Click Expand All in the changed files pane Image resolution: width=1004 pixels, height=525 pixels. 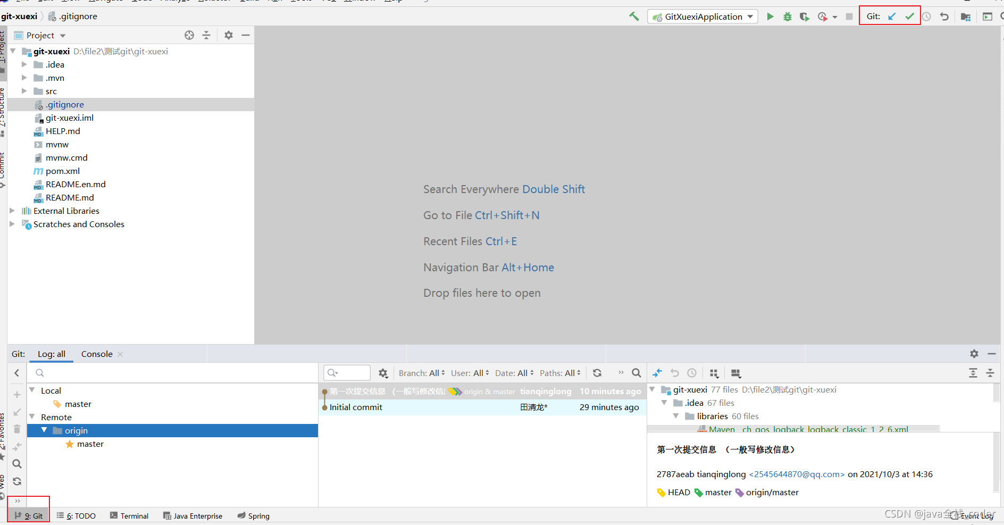973,373
